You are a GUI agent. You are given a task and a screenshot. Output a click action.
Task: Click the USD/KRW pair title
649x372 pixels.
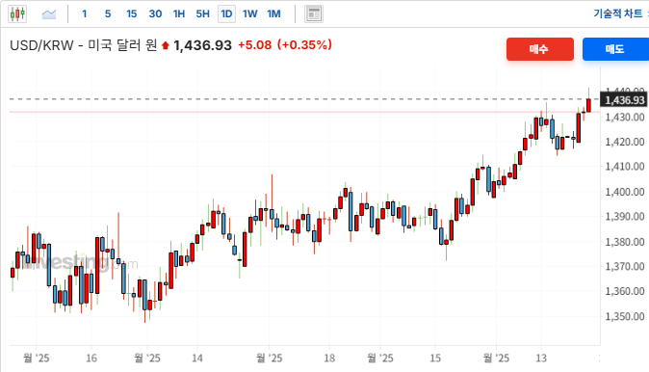coord(41,45)
